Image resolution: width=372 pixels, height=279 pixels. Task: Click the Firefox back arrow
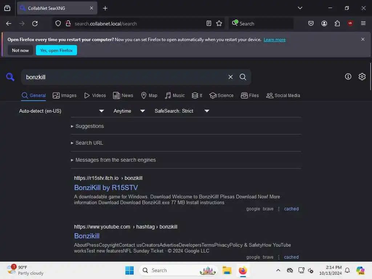[x=9, y=24]
